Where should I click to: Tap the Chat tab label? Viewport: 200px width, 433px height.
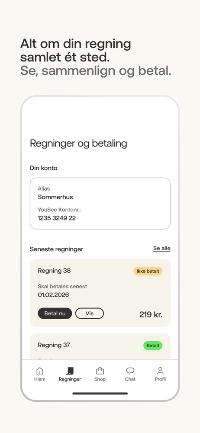pos(130,379)
